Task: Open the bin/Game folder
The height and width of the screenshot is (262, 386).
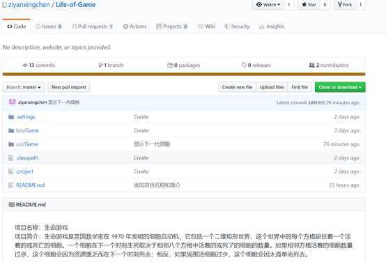Action: pyautogui.click(x=27, y=130)
